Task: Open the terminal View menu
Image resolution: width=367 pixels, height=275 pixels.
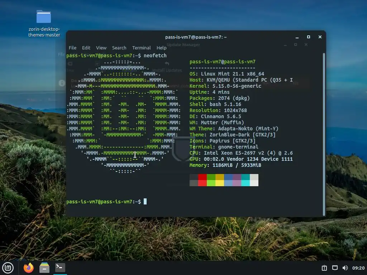Action: click(x=101, y=48)
